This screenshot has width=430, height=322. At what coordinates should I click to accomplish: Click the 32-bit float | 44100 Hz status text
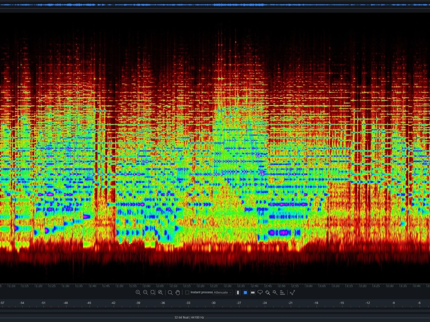(x=189, y=317)
